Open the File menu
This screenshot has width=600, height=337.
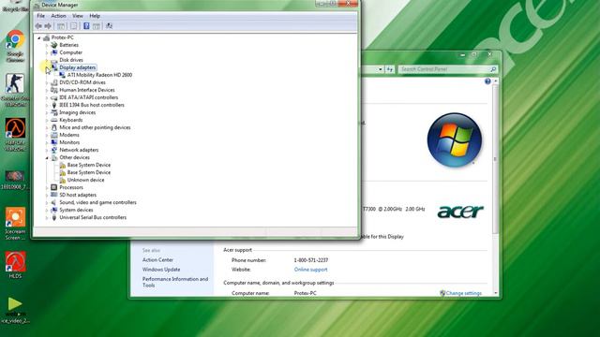[40, 16]
